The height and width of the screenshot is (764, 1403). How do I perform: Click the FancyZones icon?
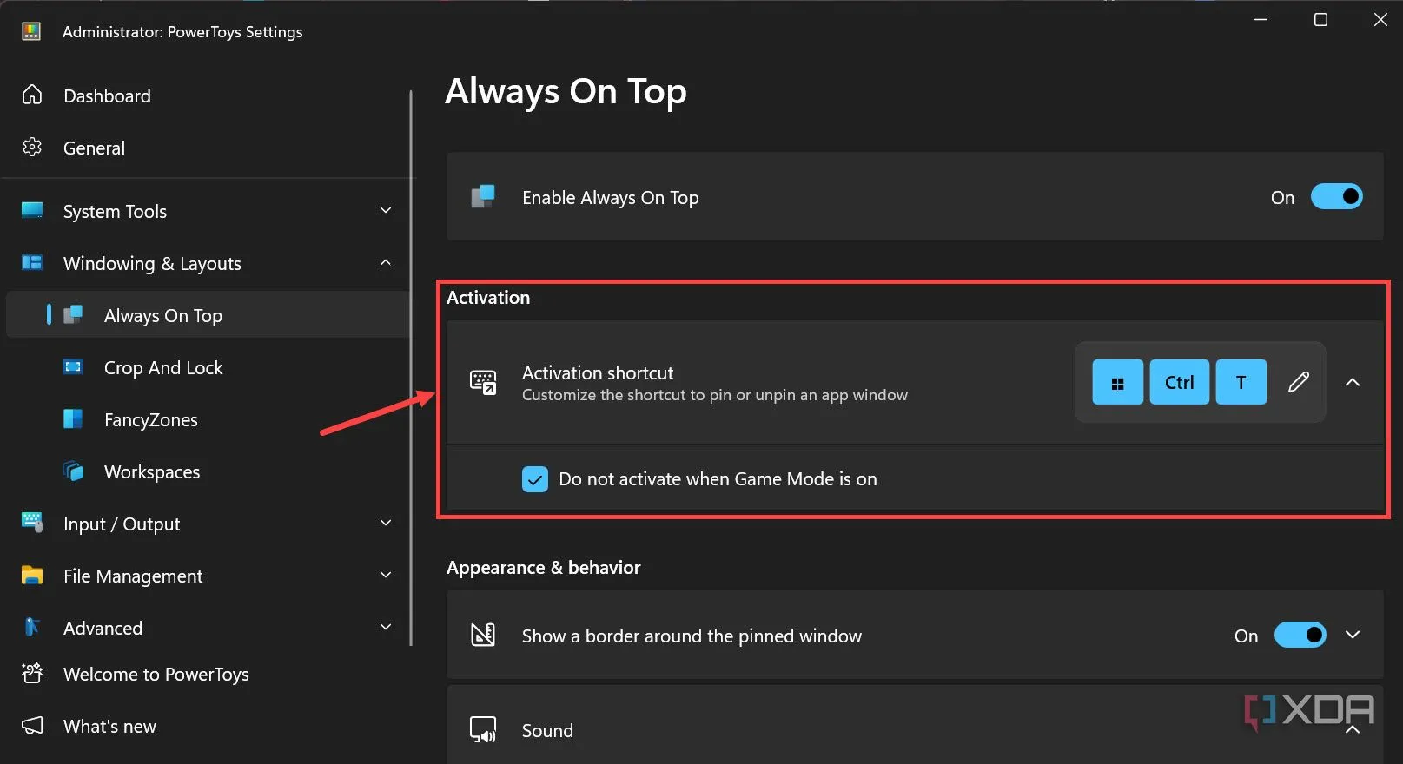click(73, 419)
